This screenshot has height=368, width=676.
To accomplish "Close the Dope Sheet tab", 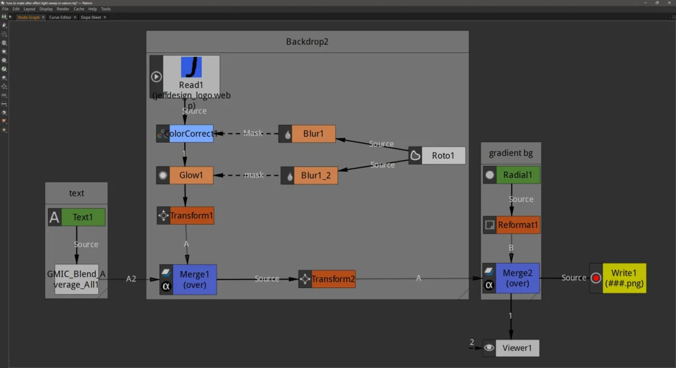I will (x=104, y=17).
